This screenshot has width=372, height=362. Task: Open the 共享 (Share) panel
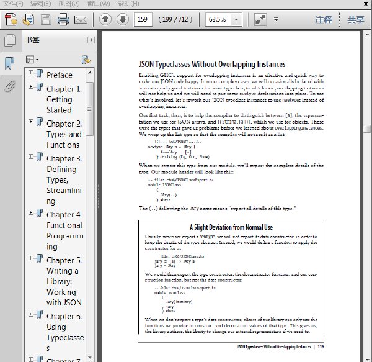356,19
